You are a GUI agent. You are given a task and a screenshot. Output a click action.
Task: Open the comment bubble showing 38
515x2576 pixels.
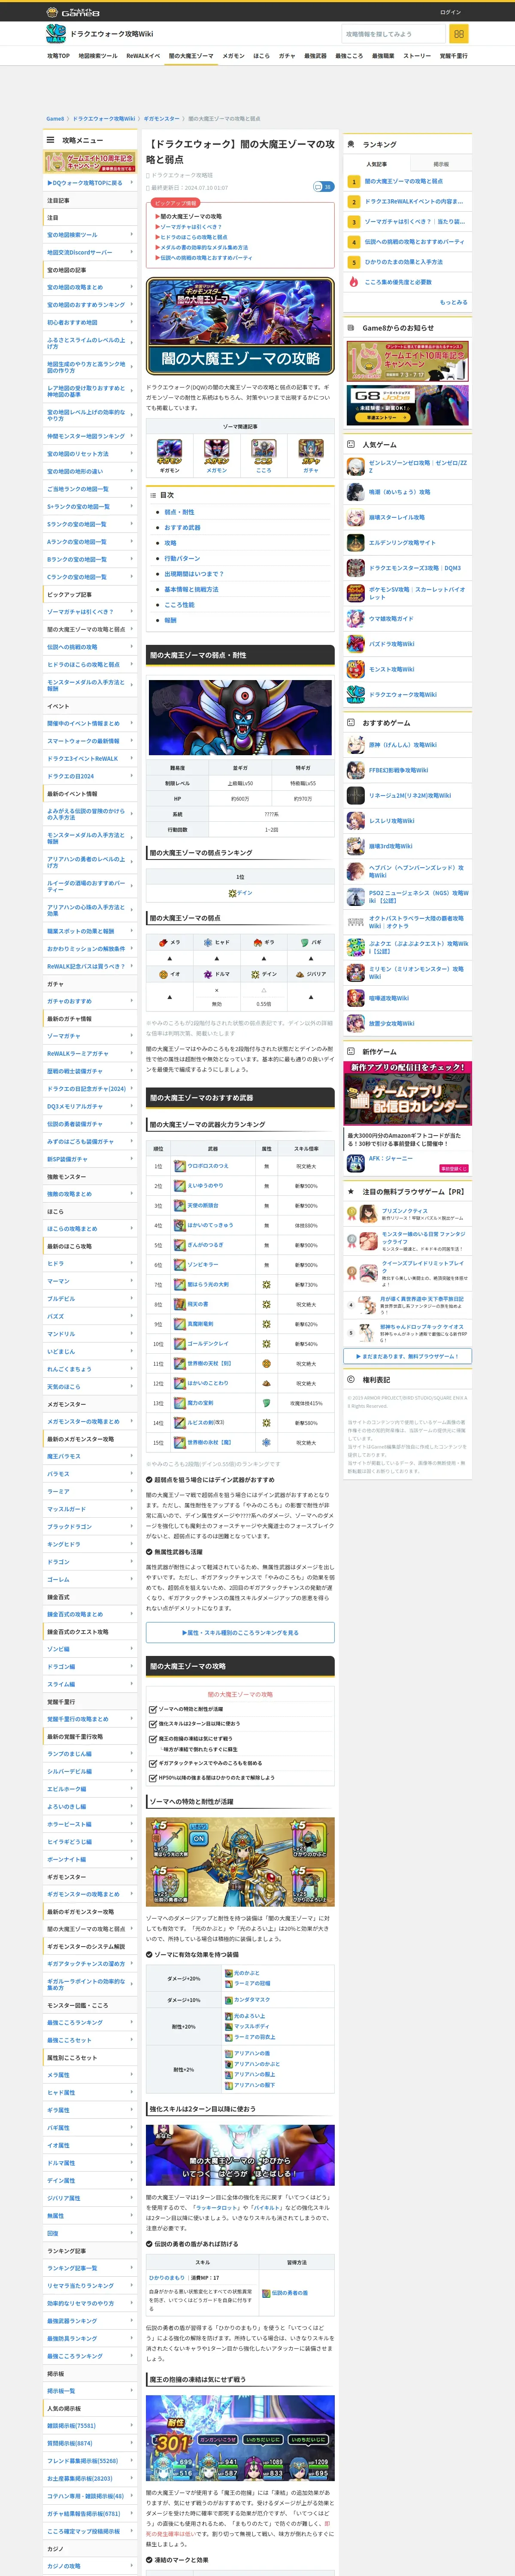click(323, 187)
